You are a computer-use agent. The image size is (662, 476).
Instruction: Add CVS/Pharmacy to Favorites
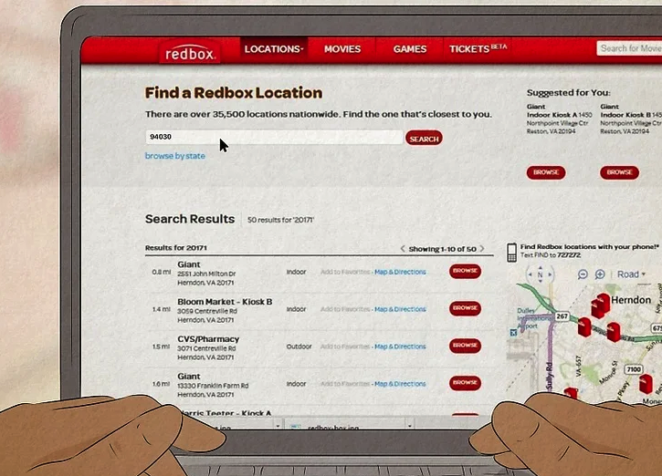(345, 347)
